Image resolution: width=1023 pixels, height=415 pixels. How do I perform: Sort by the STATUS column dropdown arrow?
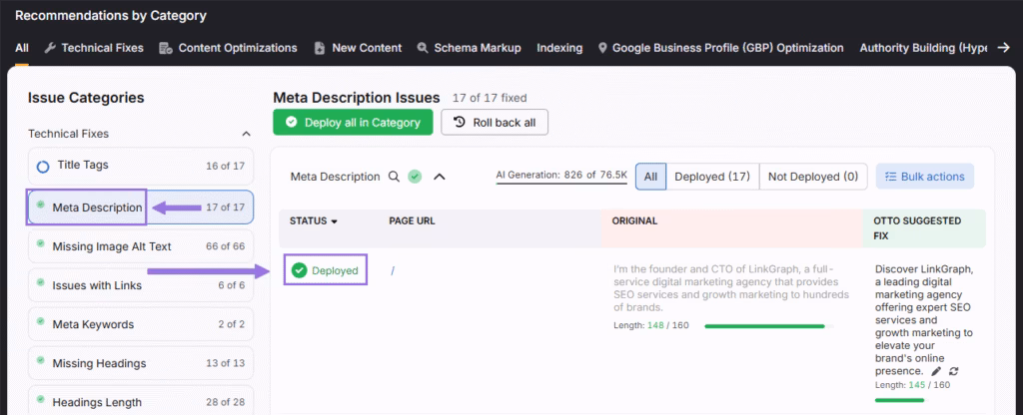(x=334, y=221)
